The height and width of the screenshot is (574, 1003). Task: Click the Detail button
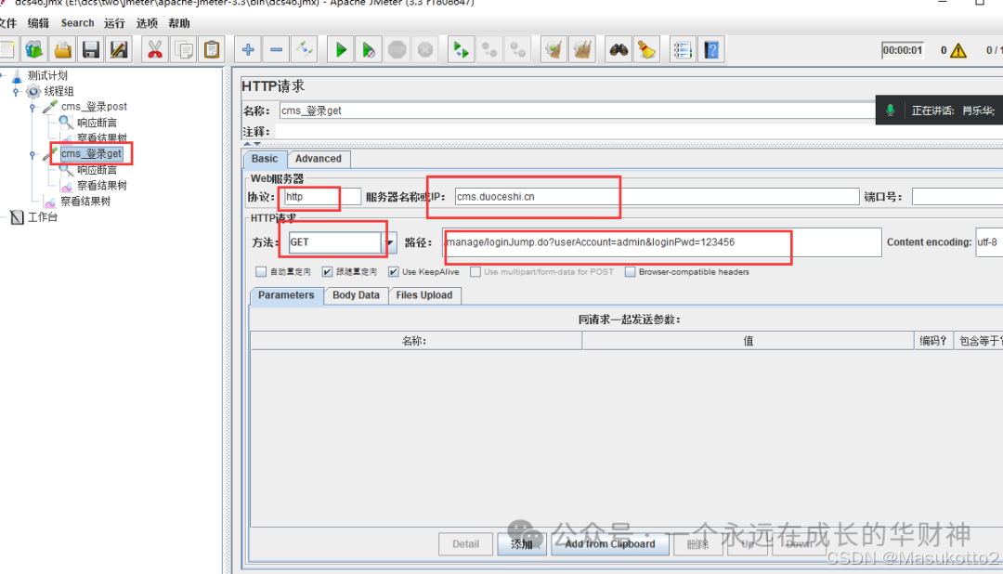tap(465, 544)
